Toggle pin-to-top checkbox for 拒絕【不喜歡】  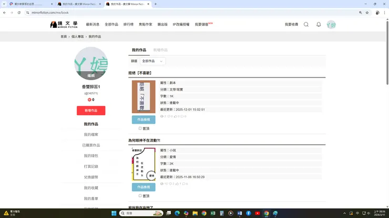click(140, 128)
